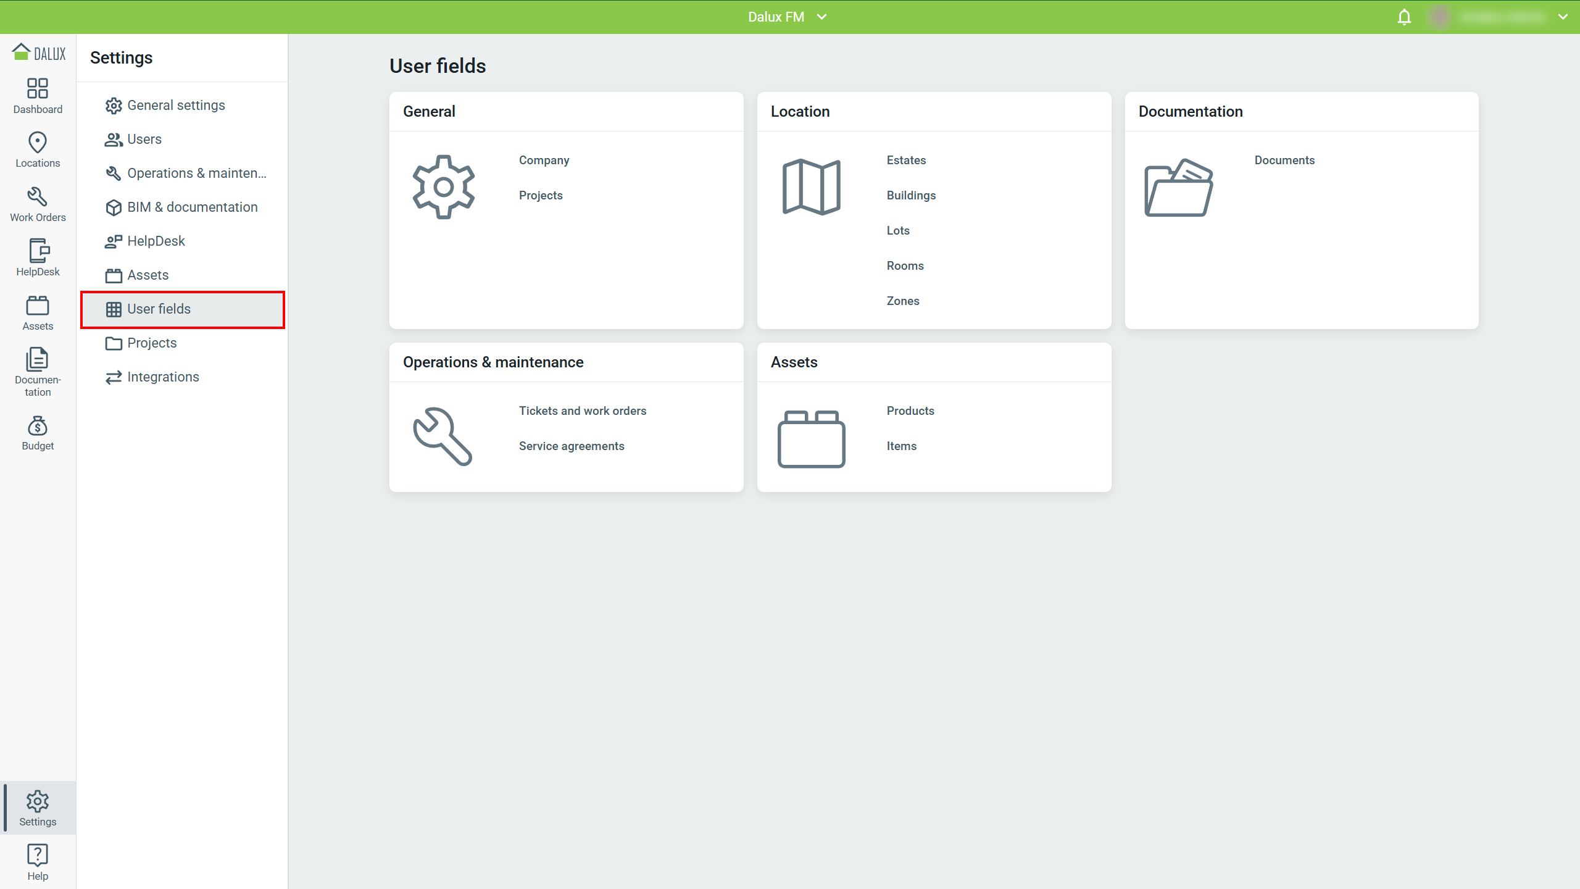Open the Help question mark icon
Viewport: 1580px width, 889px height.
point(38,856)
